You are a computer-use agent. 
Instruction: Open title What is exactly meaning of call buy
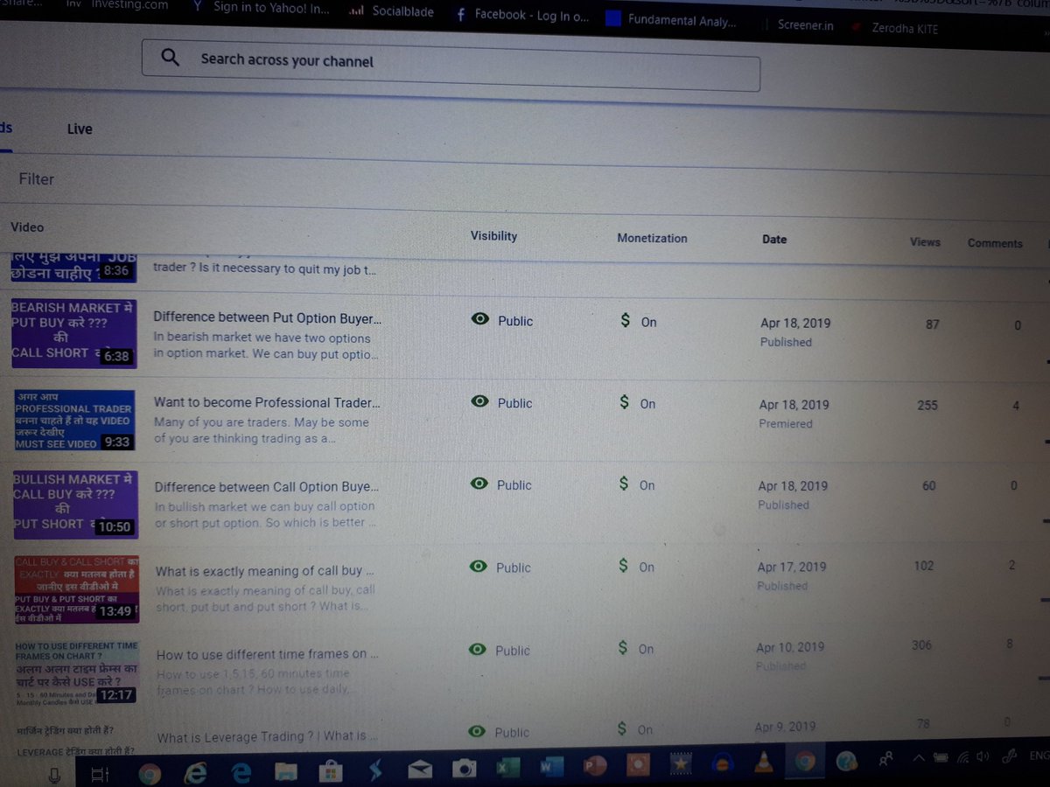click(x=265, y=571)
